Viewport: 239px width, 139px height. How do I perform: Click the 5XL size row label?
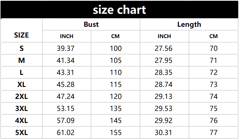[x=21, y=132]
